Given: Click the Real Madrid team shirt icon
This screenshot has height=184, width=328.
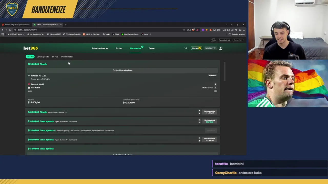Looking at the screenshot, I should click(29, 88).
